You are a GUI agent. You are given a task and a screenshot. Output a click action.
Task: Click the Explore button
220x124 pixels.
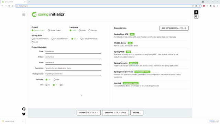click(115, 113)
